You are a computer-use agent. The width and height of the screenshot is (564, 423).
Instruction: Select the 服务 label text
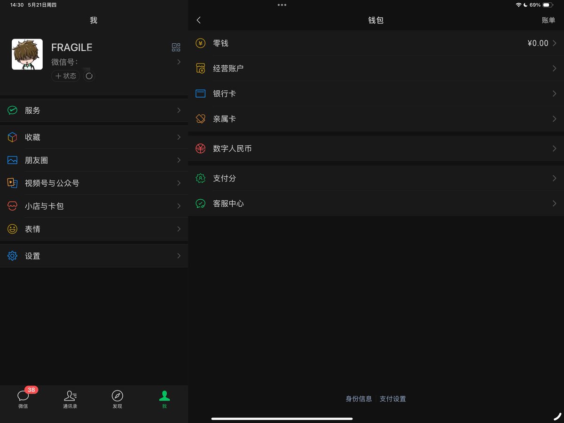[x=32, y=110]
